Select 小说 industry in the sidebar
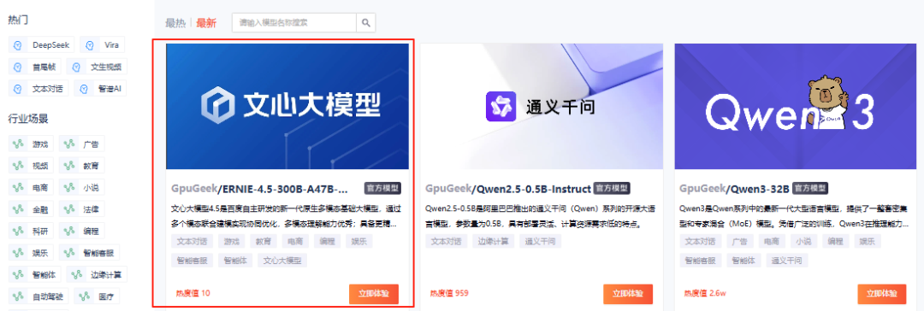 point(82,188)
